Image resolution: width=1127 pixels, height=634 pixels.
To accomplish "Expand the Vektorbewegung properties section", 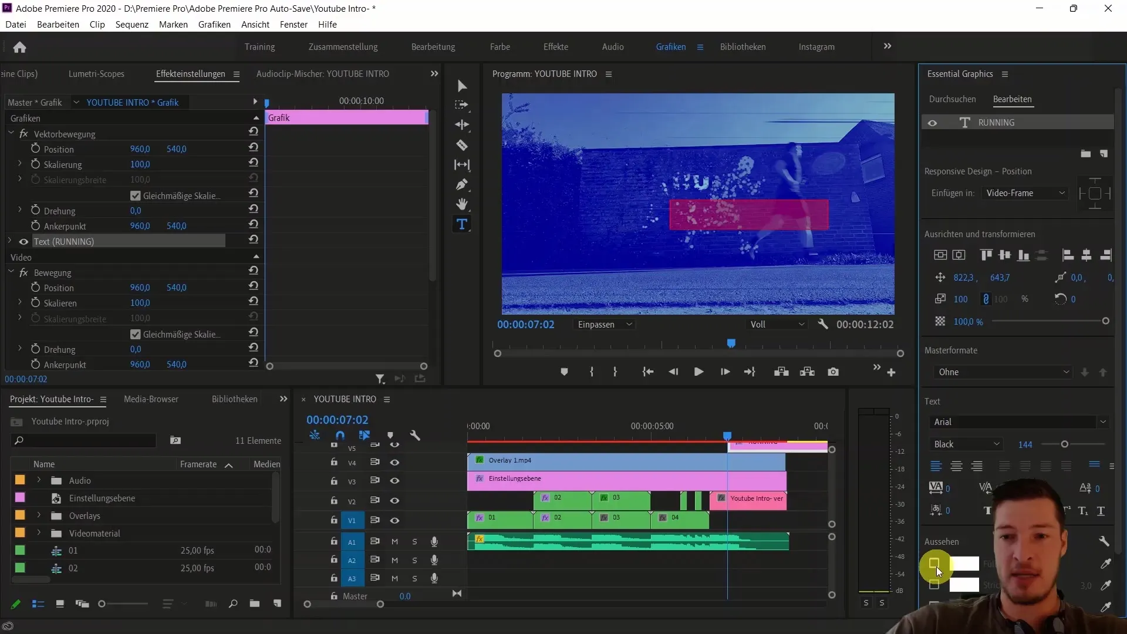I will click(10, 133).
